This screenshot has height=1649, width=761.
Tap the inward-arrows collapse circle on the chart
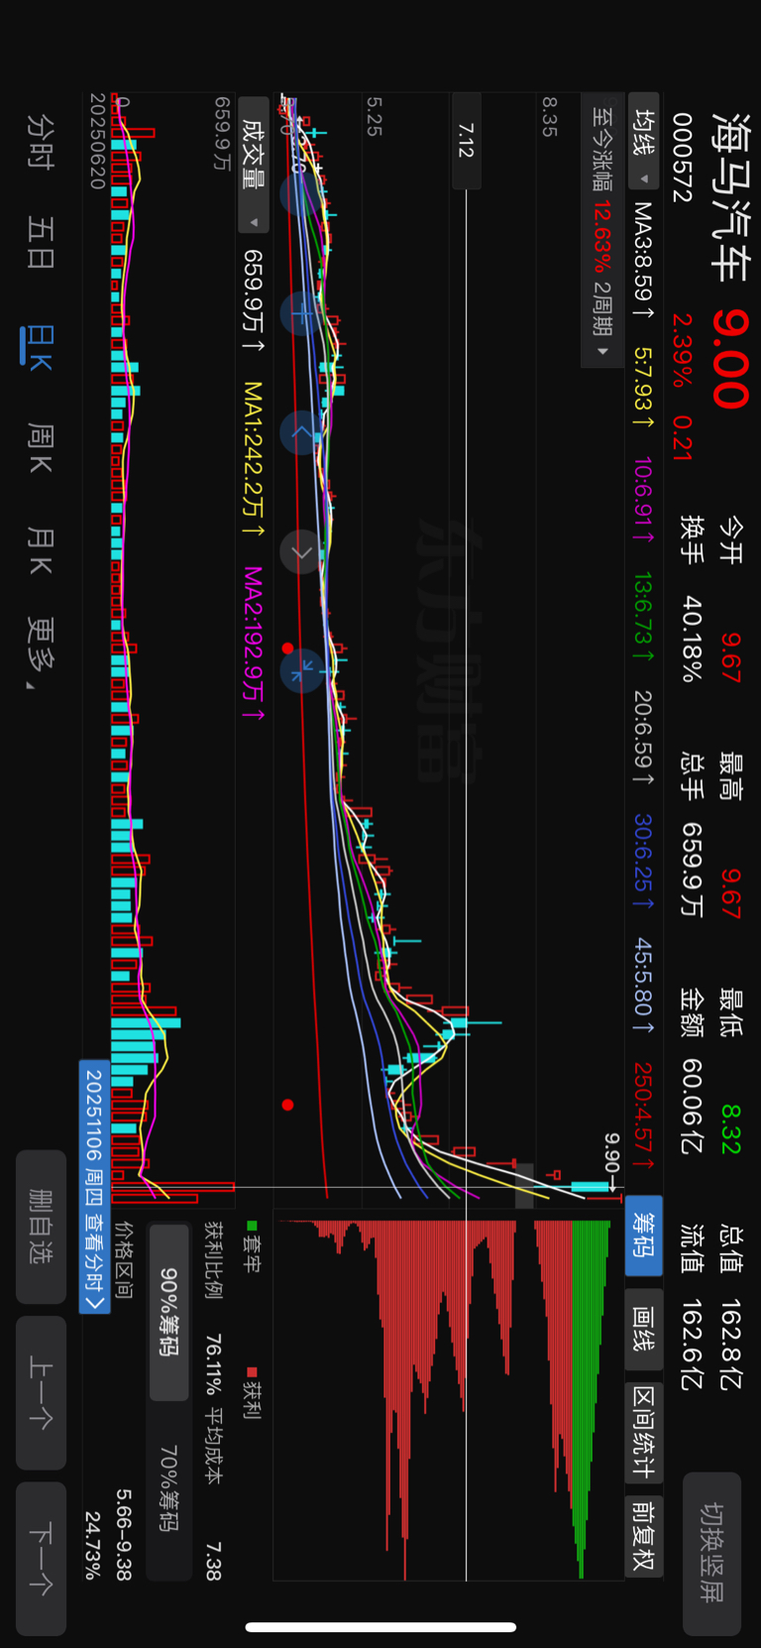[300, 671]
